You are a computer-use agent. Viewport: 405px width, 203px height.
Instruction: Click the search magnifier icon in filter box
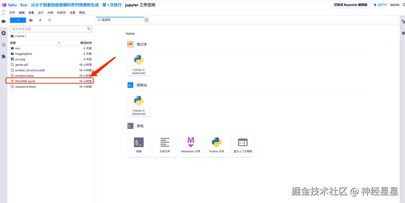pyautogui.click(x=88, y=29)
